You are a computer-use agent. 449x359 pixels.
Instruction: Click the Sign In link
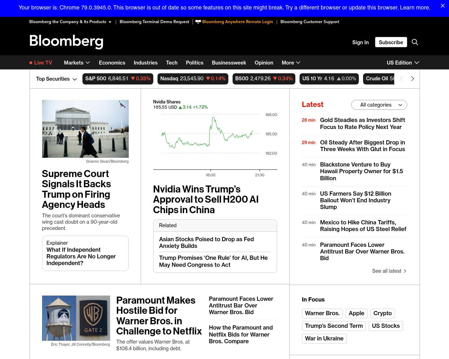coord(360,42)
